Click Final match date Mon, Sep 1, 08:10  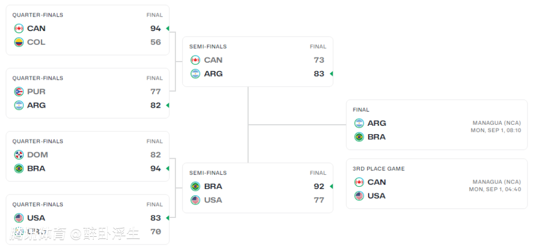tap(496, 131)
